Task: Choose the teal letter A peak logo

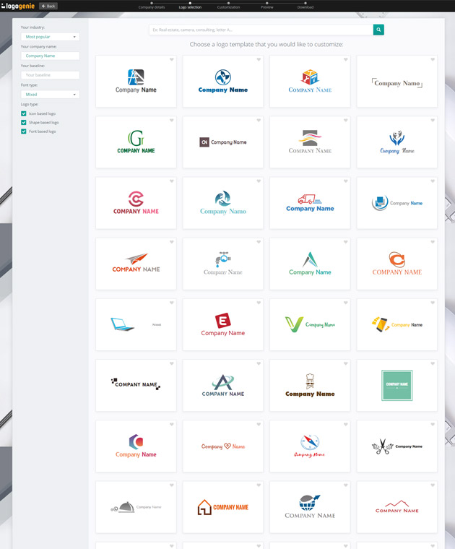Action: 310,264
